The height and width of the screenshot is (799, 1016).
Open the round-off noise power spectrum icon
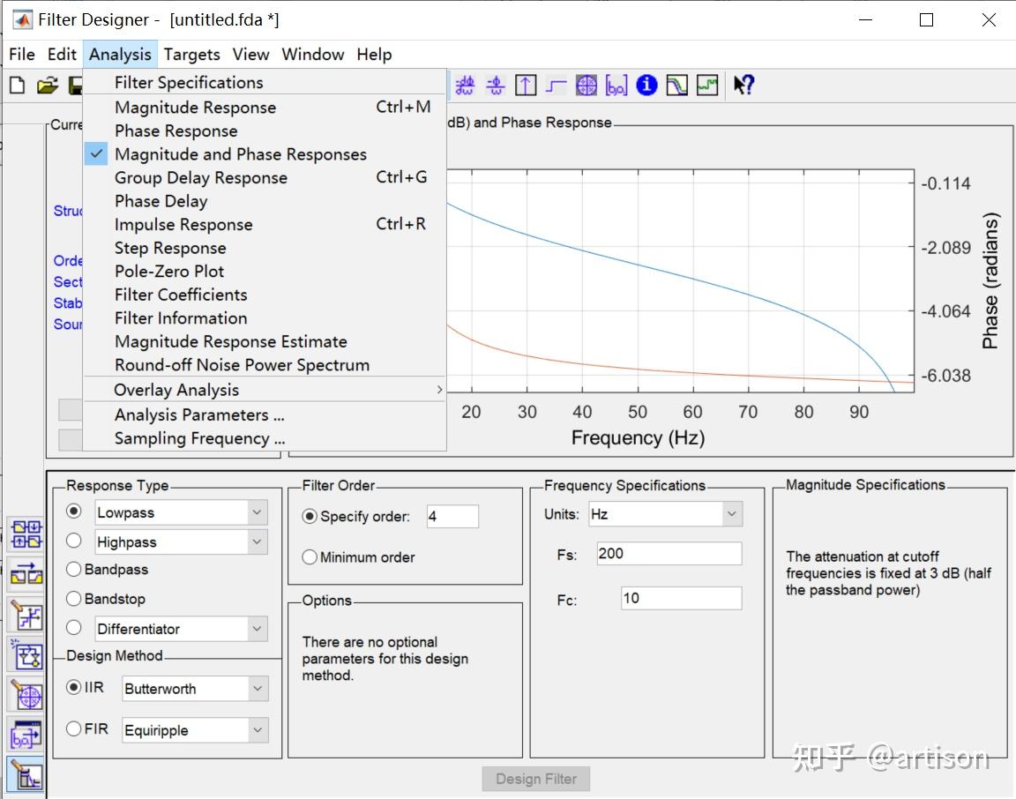(707, 85)
